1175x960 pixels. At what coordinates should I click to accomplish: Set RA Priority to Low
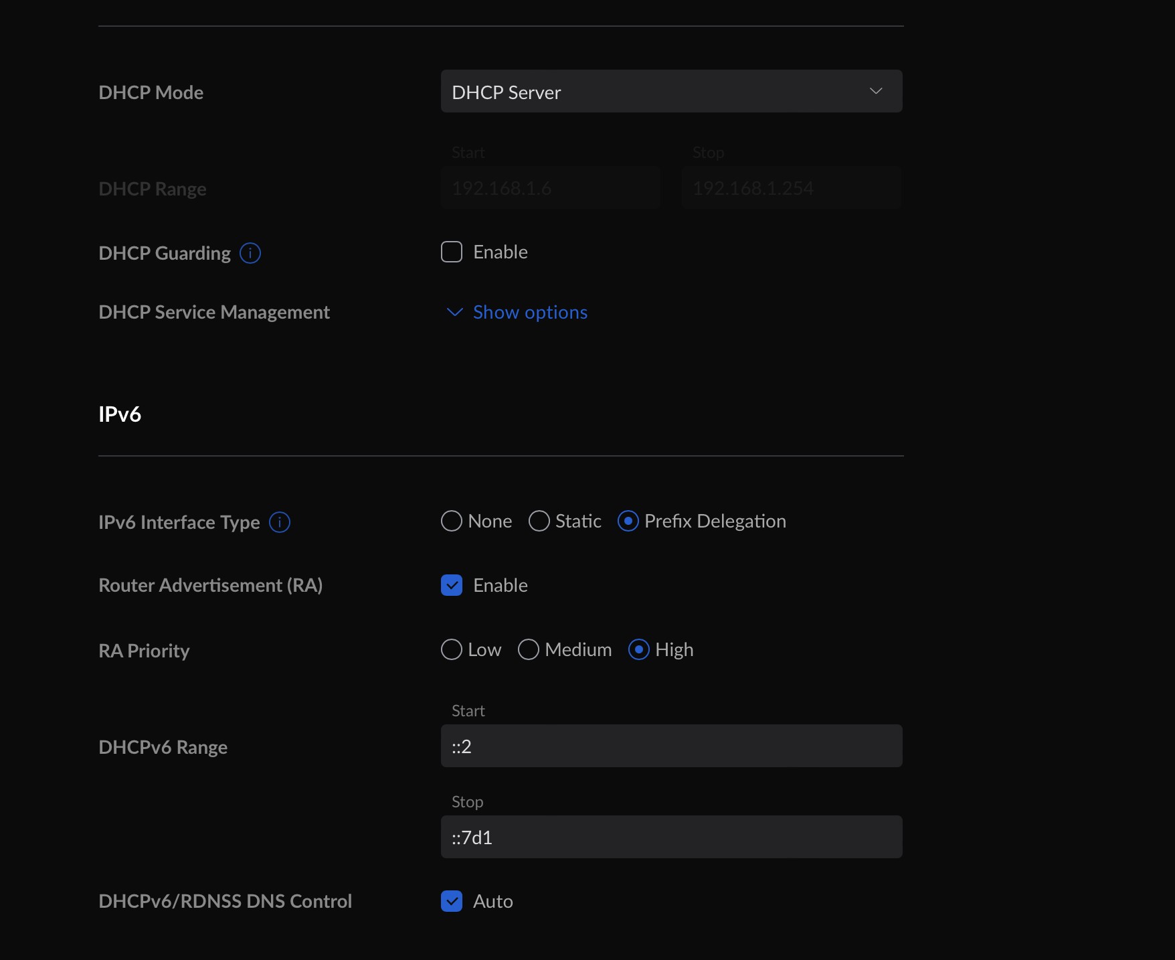click(x=452, y=650)
